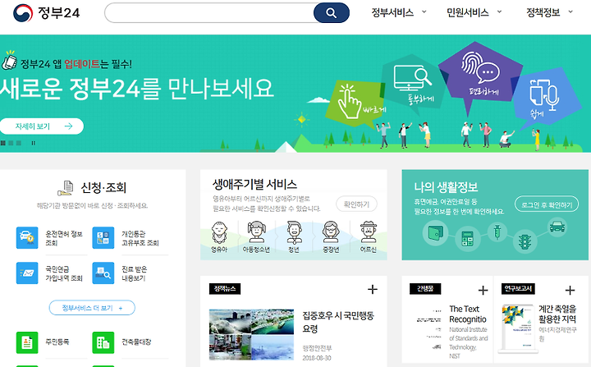
Task: Open 진료 받은 내용보기 link text
Action: [134, 274]
